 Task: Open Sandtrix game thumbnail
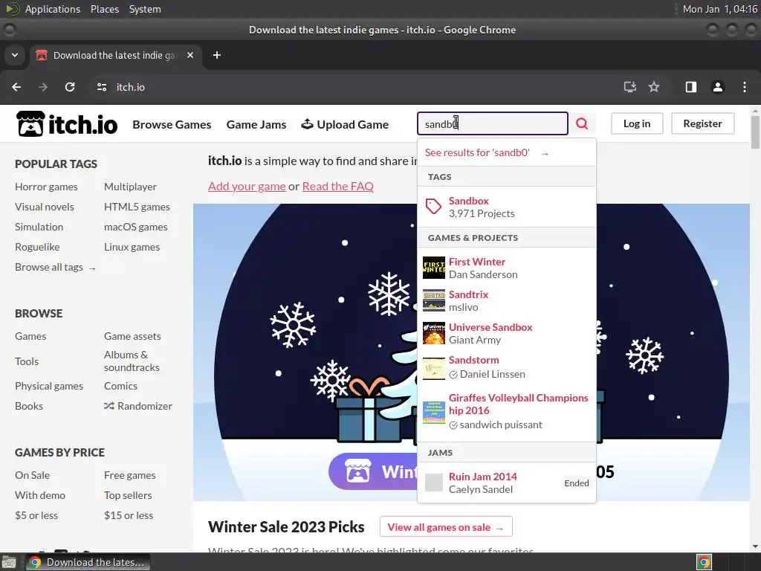pos(433,300)
